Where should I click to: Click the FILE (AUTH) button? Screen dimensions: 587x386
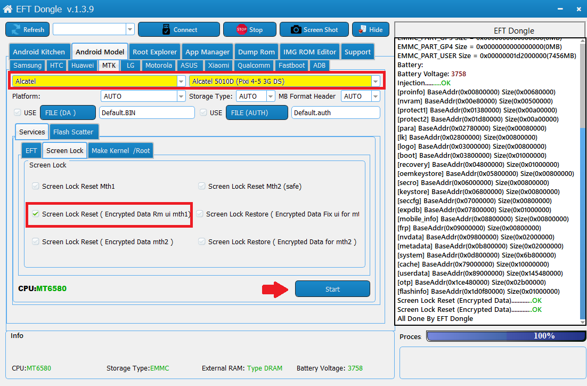click(x=257, y=112)
